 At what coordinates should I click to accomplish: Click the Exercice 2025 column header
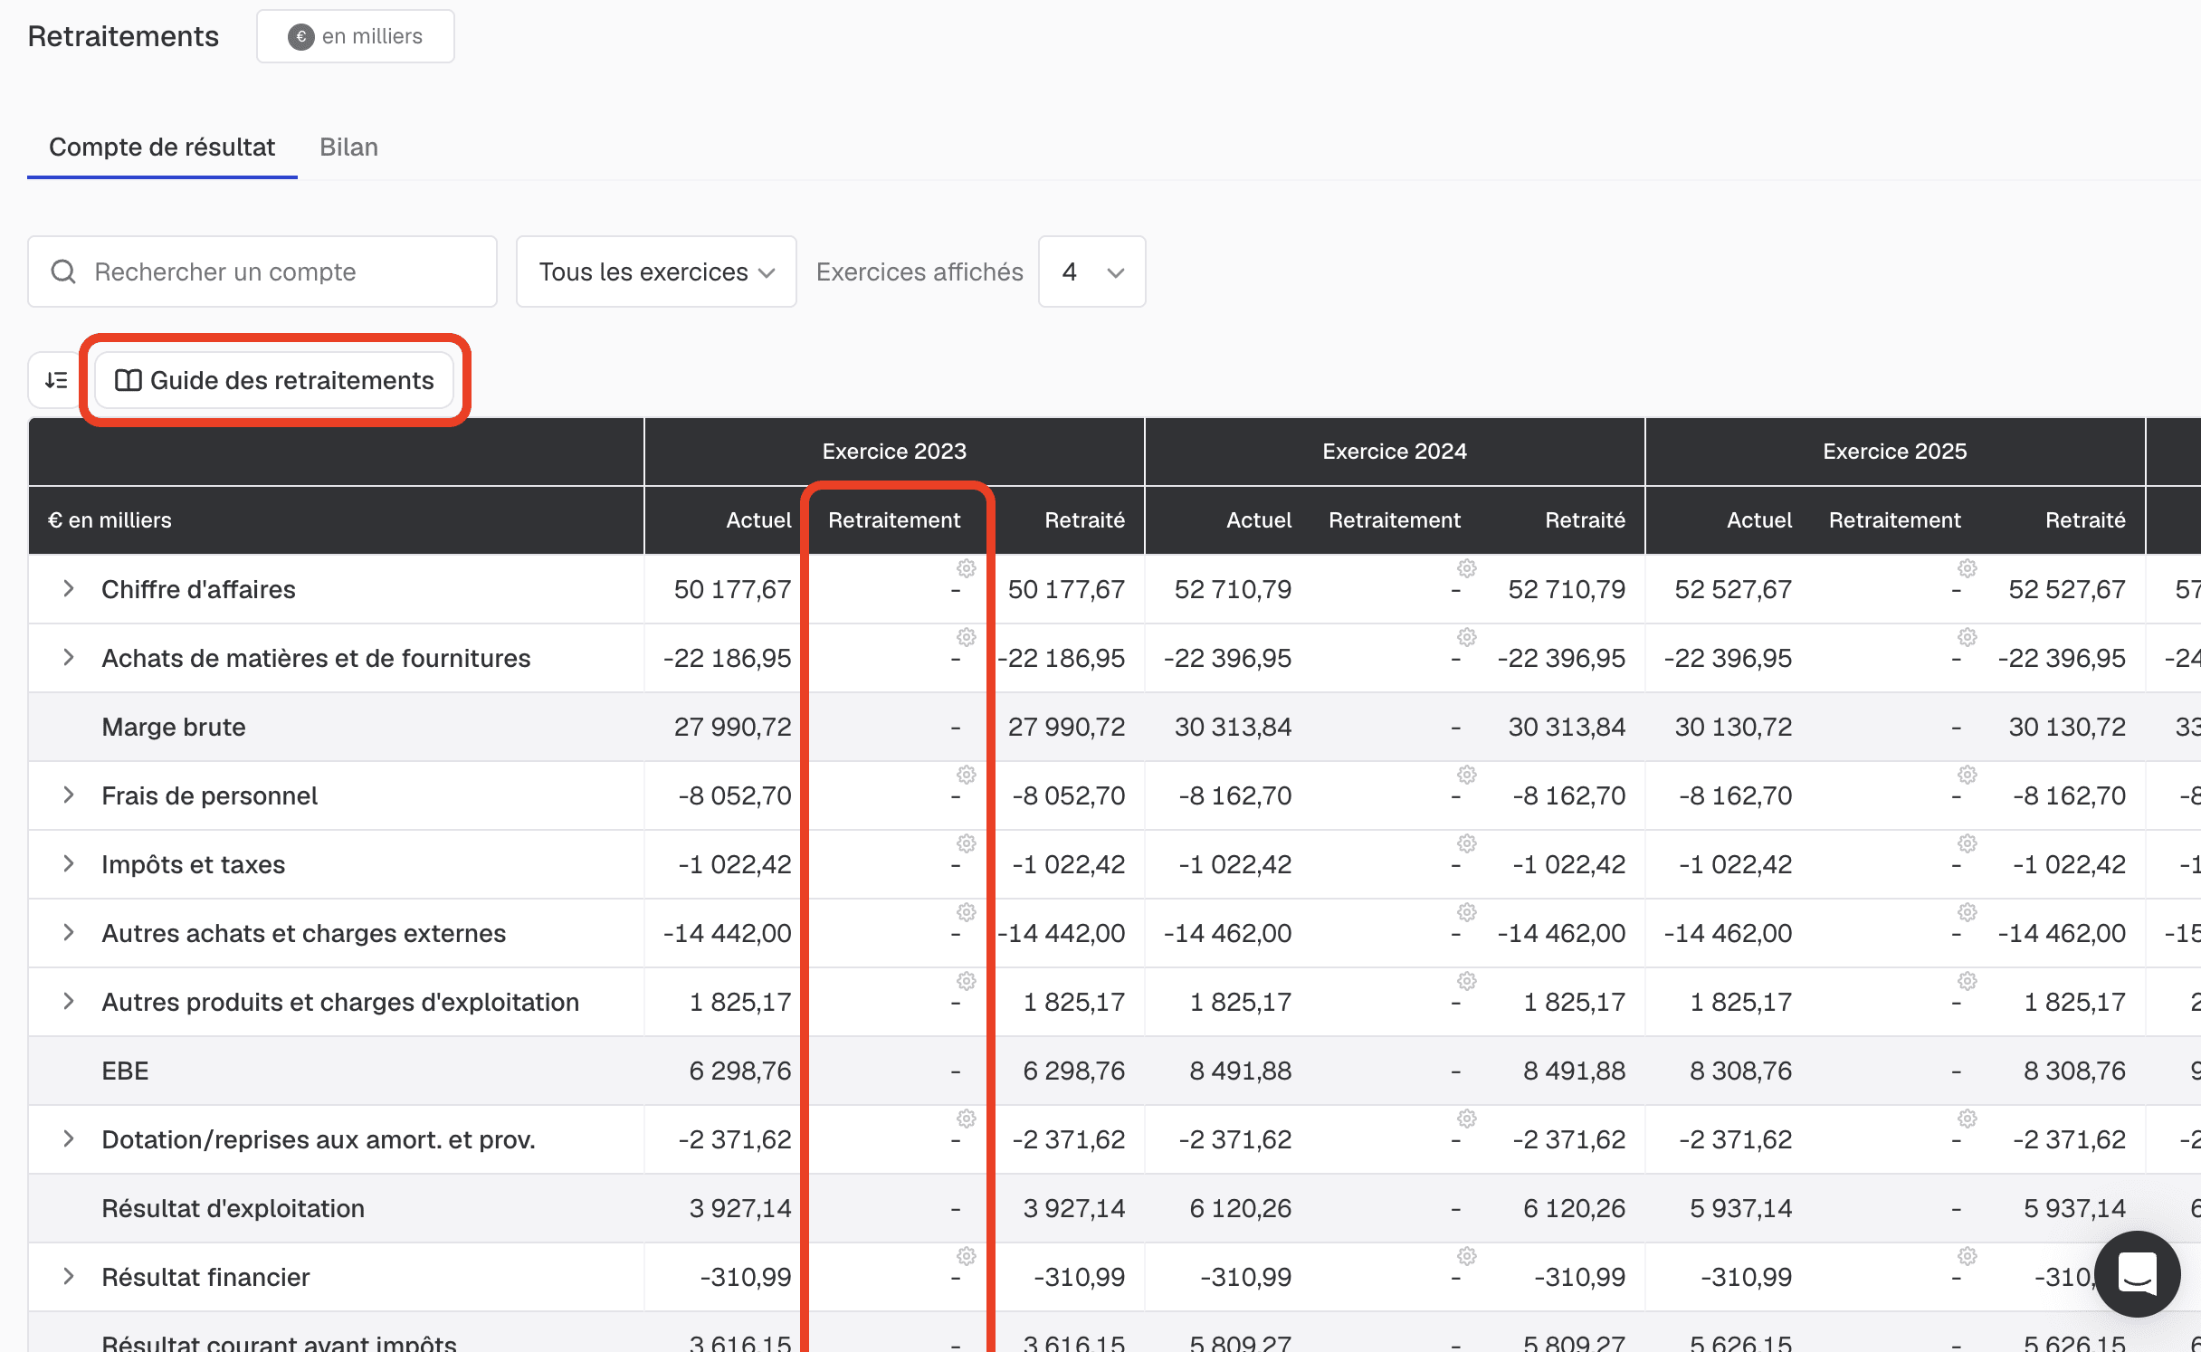click(x=1895, y=451)
